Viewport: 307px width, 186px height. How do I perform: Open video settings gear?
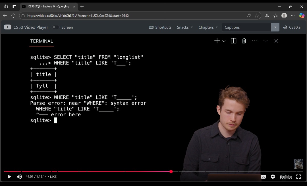[x=273, y=177]
